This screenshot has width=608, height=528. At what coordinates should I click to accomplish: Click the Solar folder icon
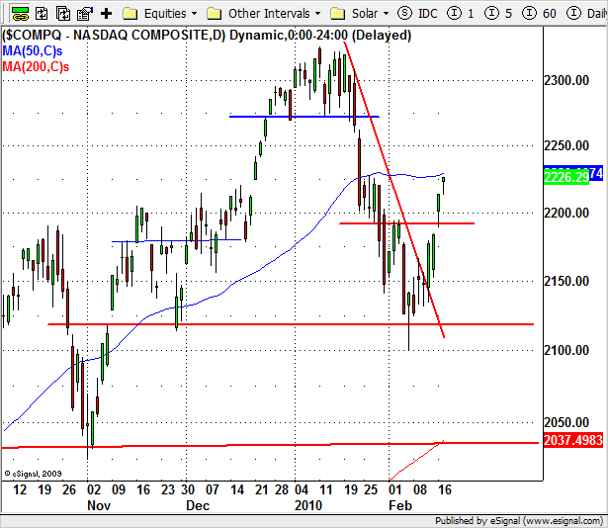[x=338, y=14]
